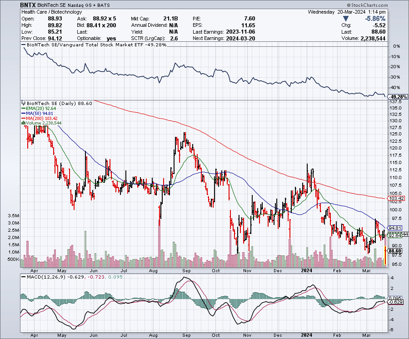
Task: Select the Open value 88.93
Action: (x=55, y=19)
